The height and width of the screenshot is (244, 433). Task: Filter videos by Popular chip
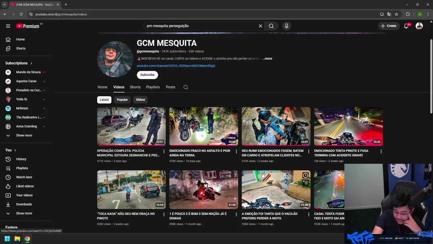[122, 100]
